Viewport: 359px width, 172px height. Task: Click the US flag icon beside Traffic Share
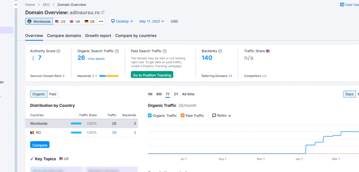tap(268, 51)
